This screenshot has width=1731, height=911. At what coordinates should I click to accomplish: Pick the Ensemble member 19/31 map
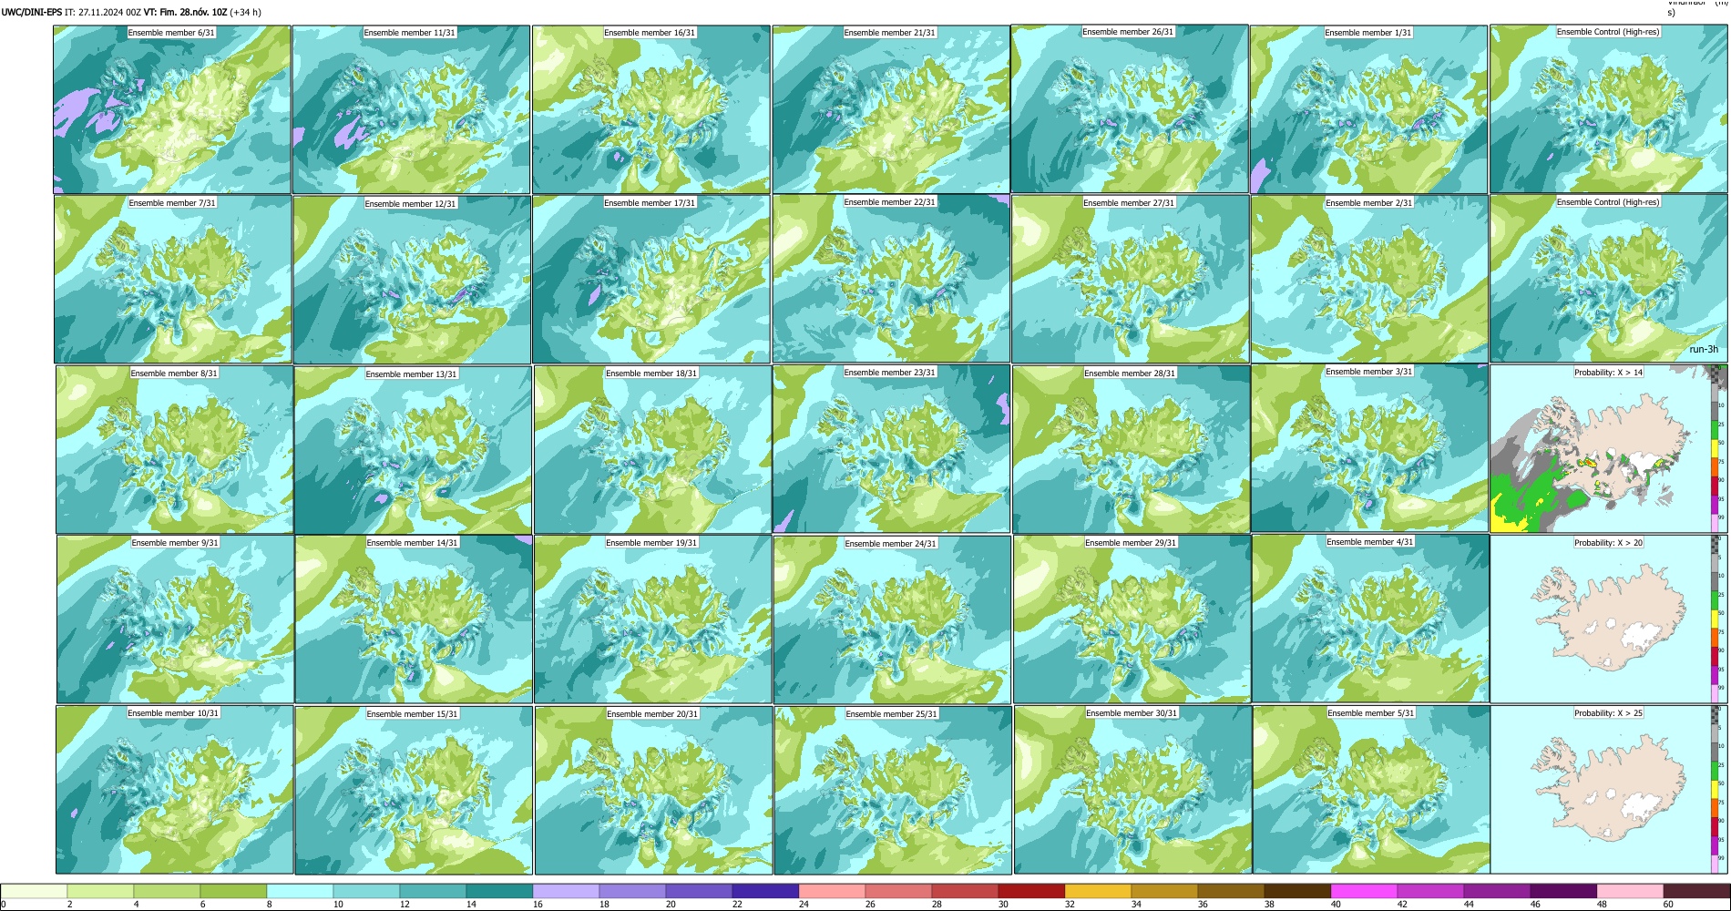(653, 619)
